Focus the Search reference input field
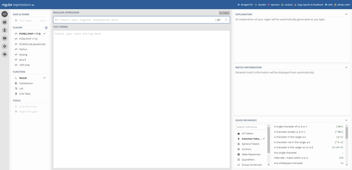Screen dimensions: 352x170 point(251,127)
